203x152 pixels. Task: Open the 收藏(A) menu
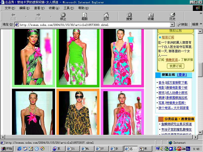[54, 8]
